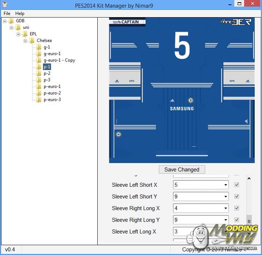Toggle the Sleeve Left Short Y checkbox
Screen dimensions: 262x255
tap(237, 197)
